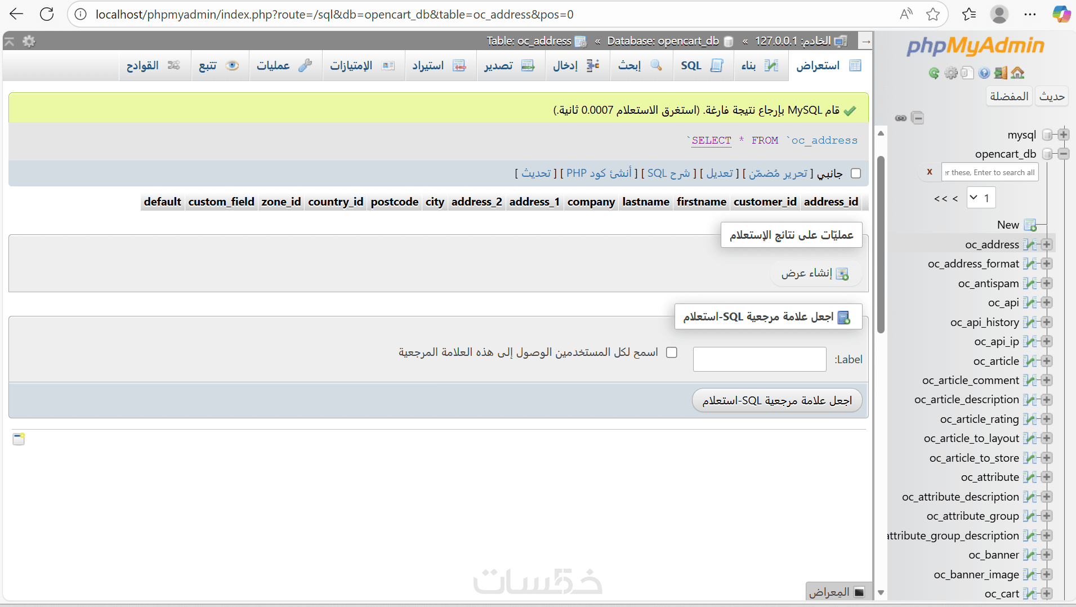This screenshot has height=607, width=1076.
Task: Open page settings gear in top bar
Action: tap(29, 41)
